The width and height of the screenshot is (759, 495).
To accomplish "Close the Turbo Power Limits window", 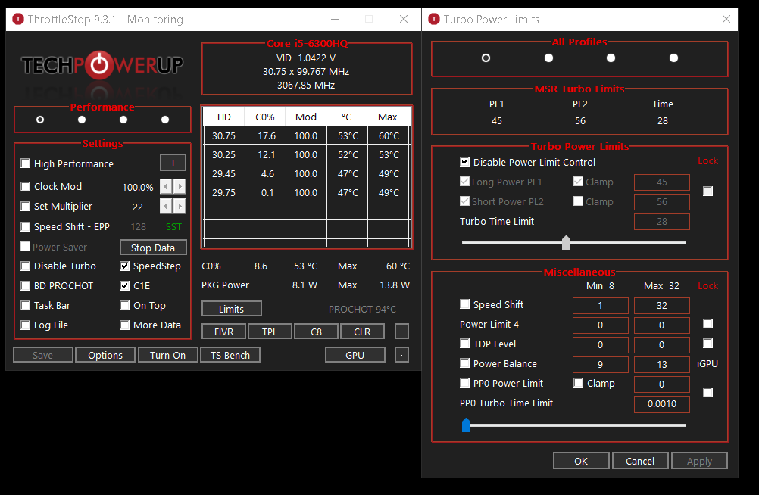I will [x=726, y=19].
